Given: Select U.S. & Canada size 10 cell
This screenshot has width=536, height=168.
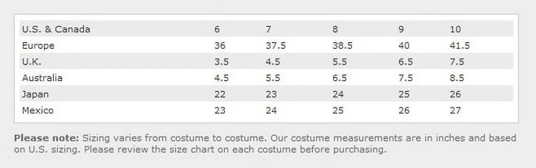Looking at the screenshot, I should click(x=455, y=29).
